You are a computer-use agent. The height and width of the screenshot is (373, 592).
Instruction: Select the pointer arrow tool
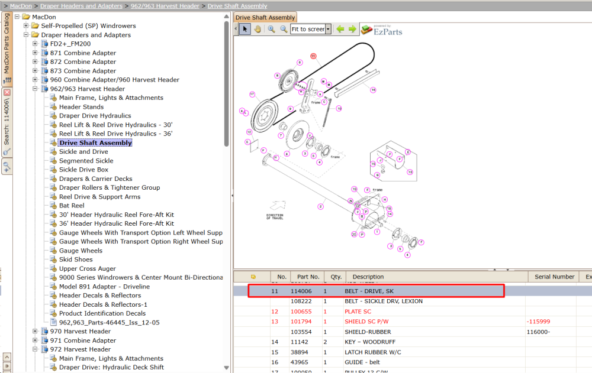click(x=245, y=29)
